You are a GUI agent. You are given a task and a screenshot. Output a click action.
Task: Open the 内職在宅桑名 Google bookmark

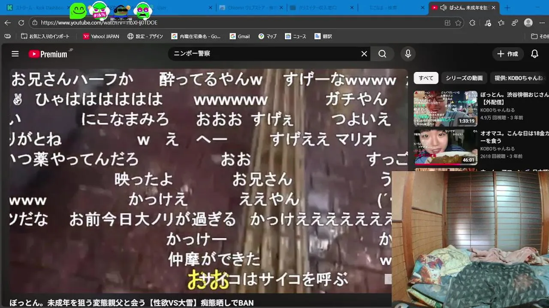pyautogui.click(x=196, y=36)
